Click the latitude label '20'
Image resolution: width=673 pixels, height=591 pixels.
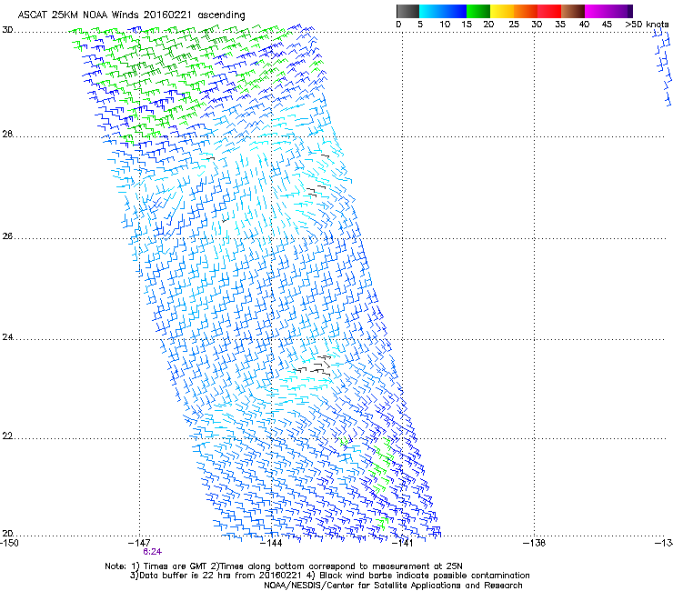7,534
